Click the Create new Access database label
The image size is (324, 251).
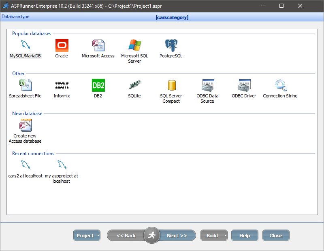(25, 138)
